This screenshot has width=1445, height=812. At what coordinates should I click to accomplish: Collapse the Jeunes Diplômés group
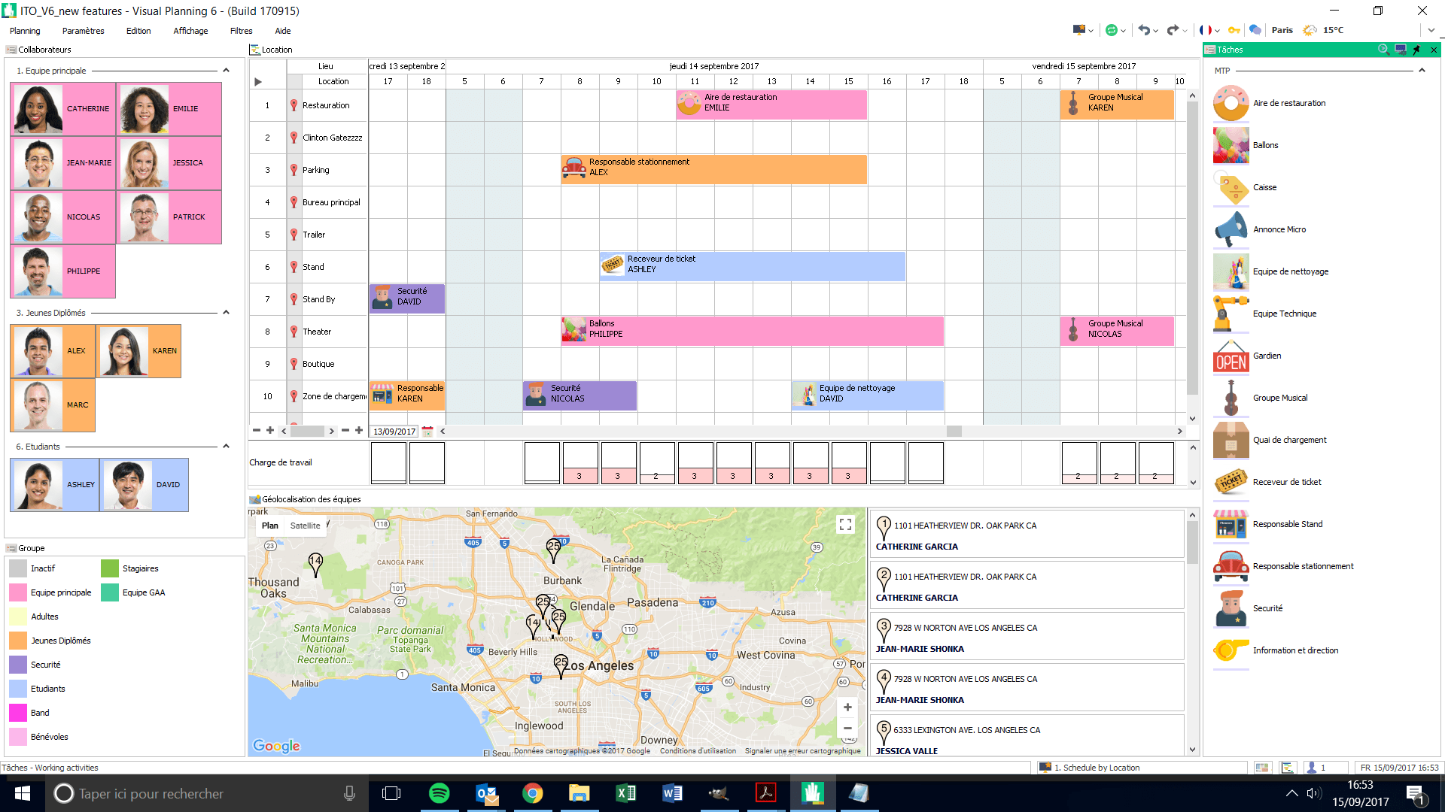pyautogui.click(x=226, y=312)
